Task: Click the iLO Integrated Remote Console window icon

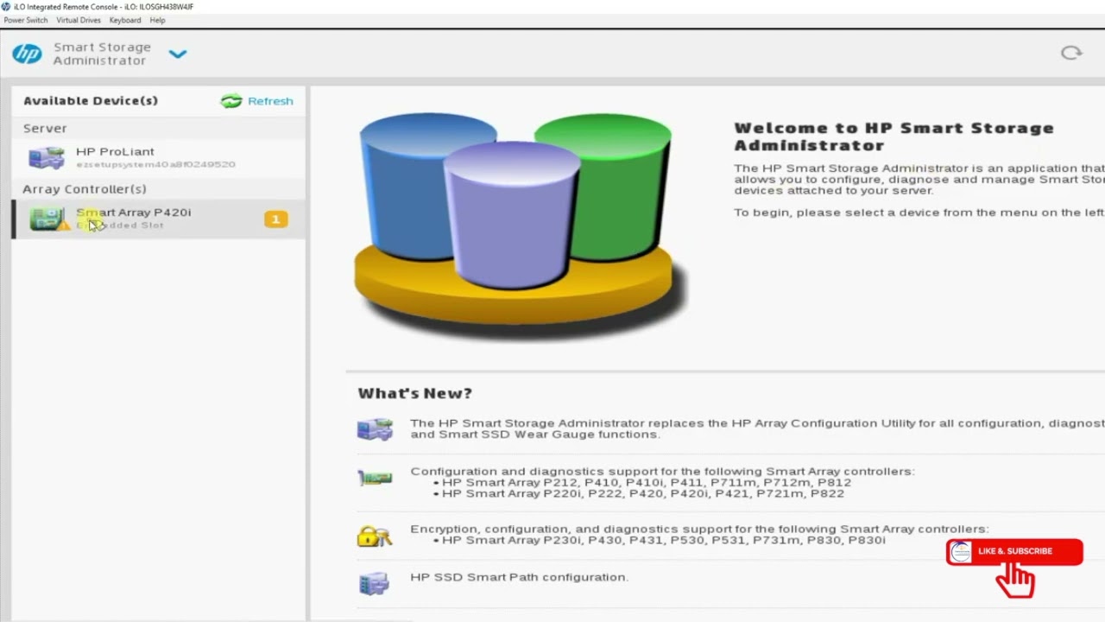Action: 6,7
